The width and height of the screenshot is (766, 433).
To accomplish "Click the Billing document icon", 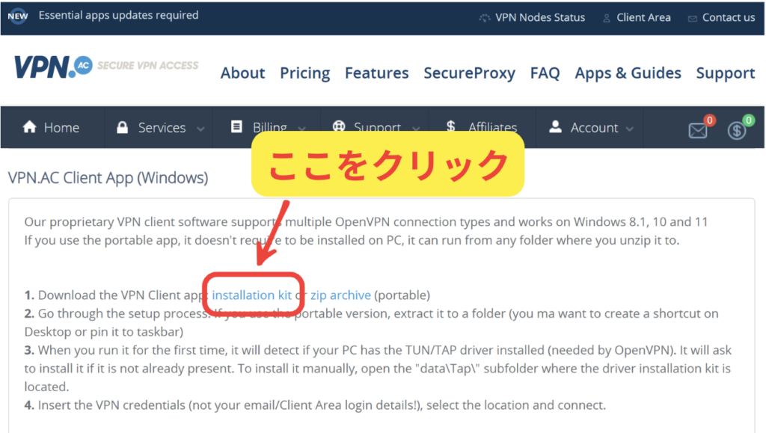I will (236, 127).
